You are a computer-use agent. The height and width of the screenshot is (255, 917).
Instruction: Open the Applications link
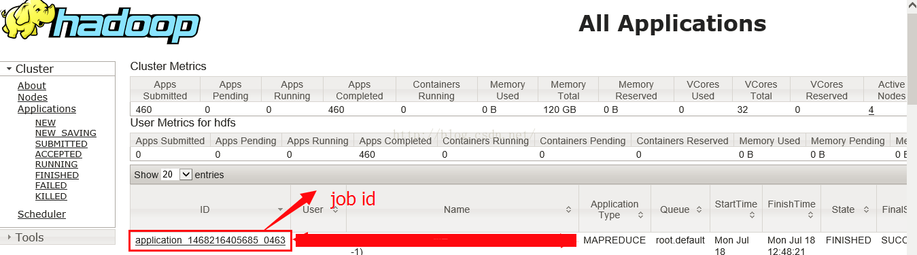click(47, 109)
